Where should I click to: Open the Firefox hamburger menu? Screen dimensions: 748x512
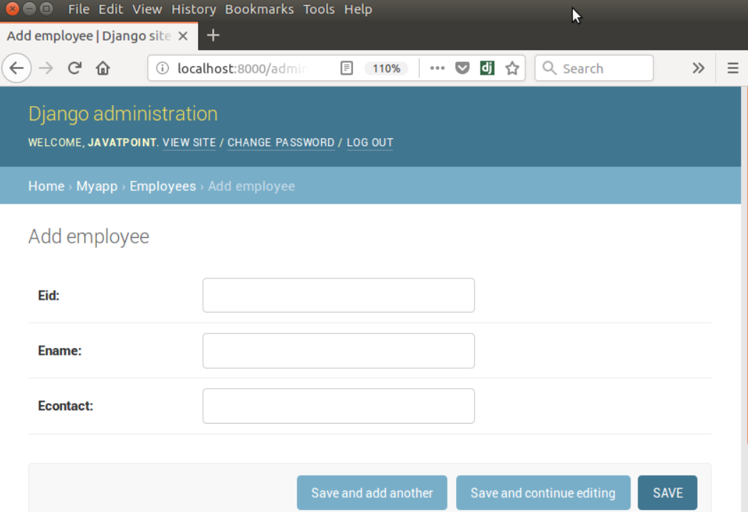tap(733, 68)
